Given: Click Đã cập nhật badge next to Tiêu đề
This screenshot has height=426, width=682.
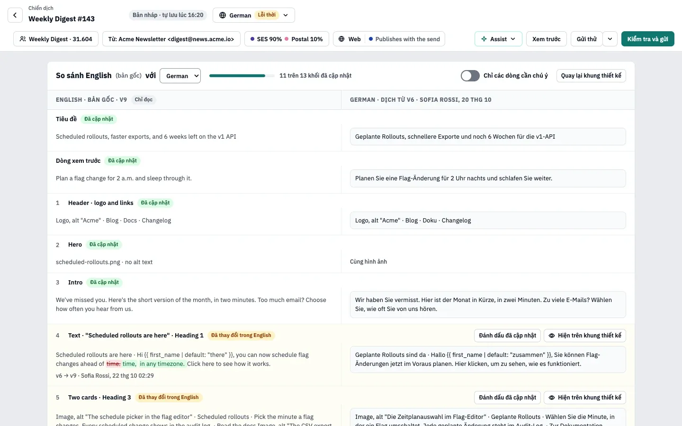Looking at the screenshot, I should (99, 119).
